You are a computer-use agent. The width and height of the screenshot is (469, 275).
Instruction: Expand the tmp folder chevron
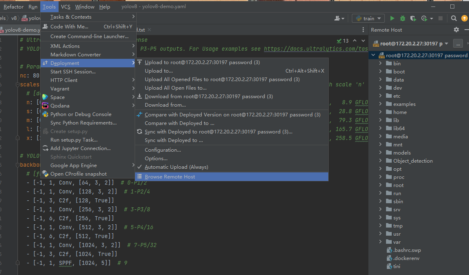pyautogui.click(x=380, y=226)
